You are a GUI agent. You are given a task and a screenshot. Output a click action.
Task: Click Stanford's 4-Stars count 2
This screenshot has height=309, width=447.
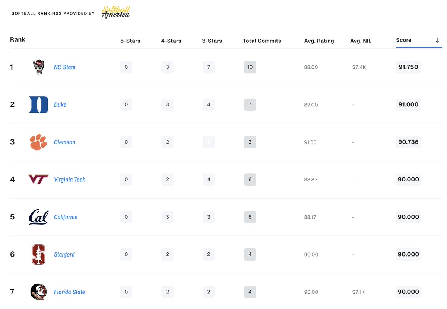pyautogui.click(x=167, y=254)
